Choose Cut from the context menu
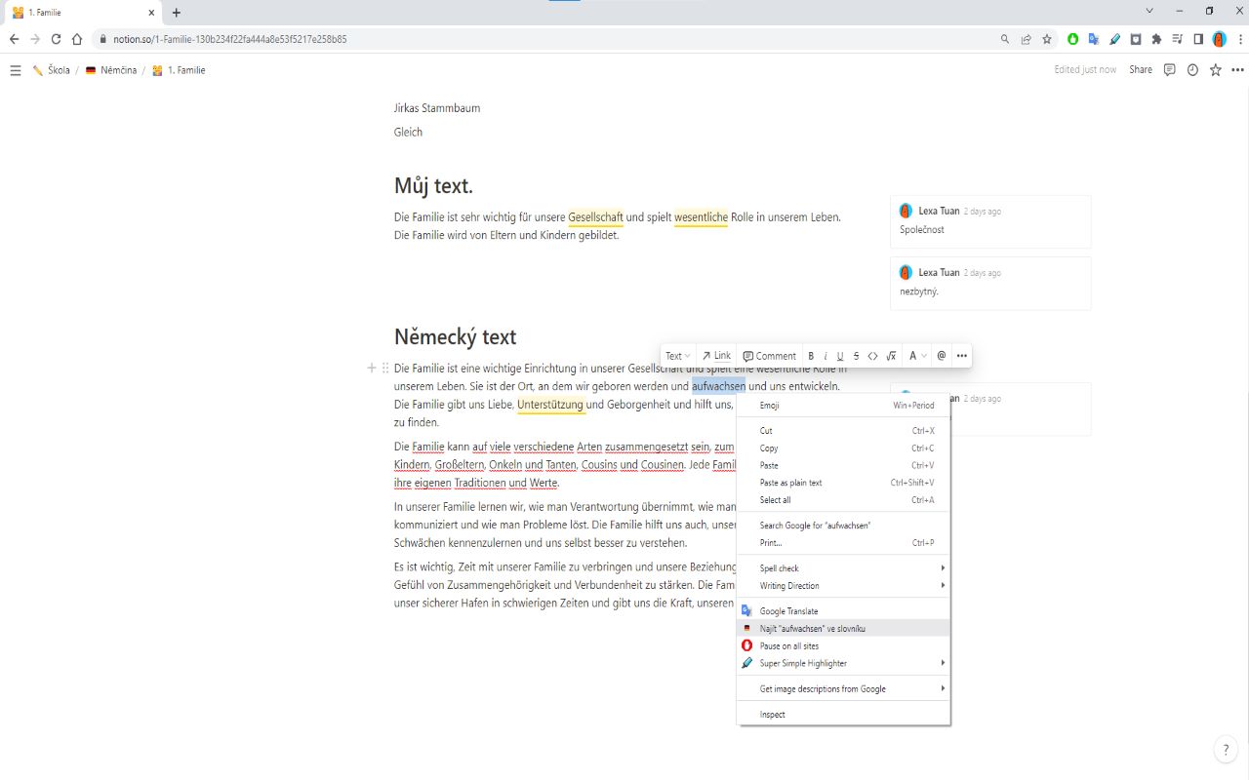 point(843,430)
